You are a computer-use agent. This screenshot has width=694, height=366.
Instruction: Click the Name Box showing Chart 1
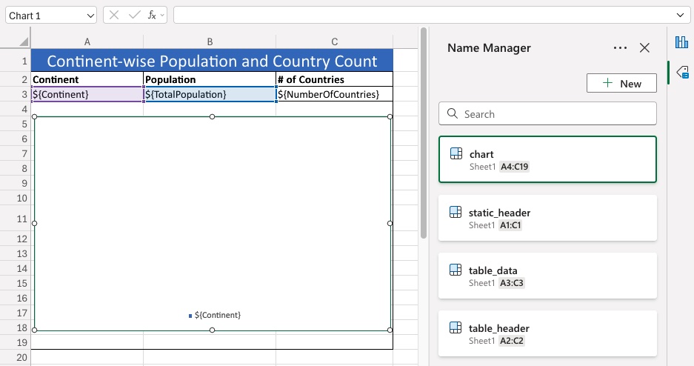click(x=51, y=16)
